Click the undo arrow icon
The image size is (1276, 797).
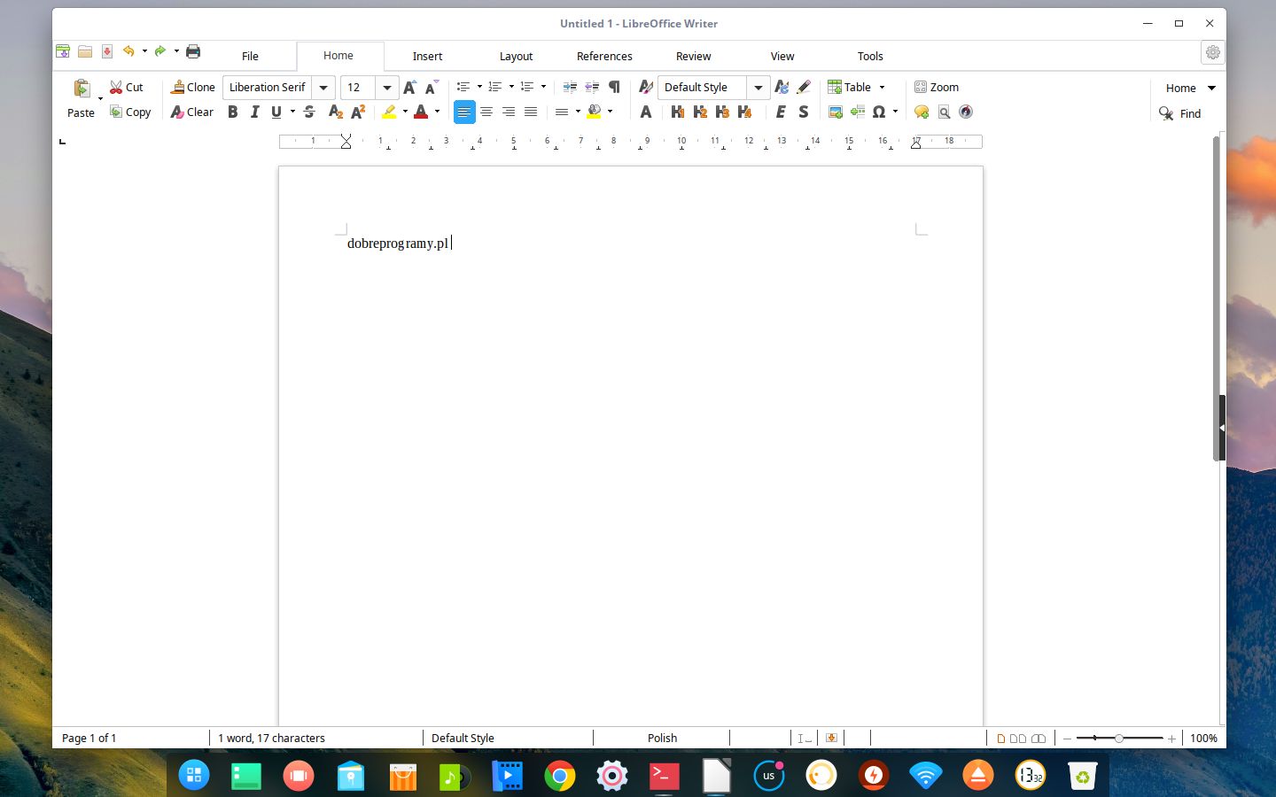click(x=128, y=51)
